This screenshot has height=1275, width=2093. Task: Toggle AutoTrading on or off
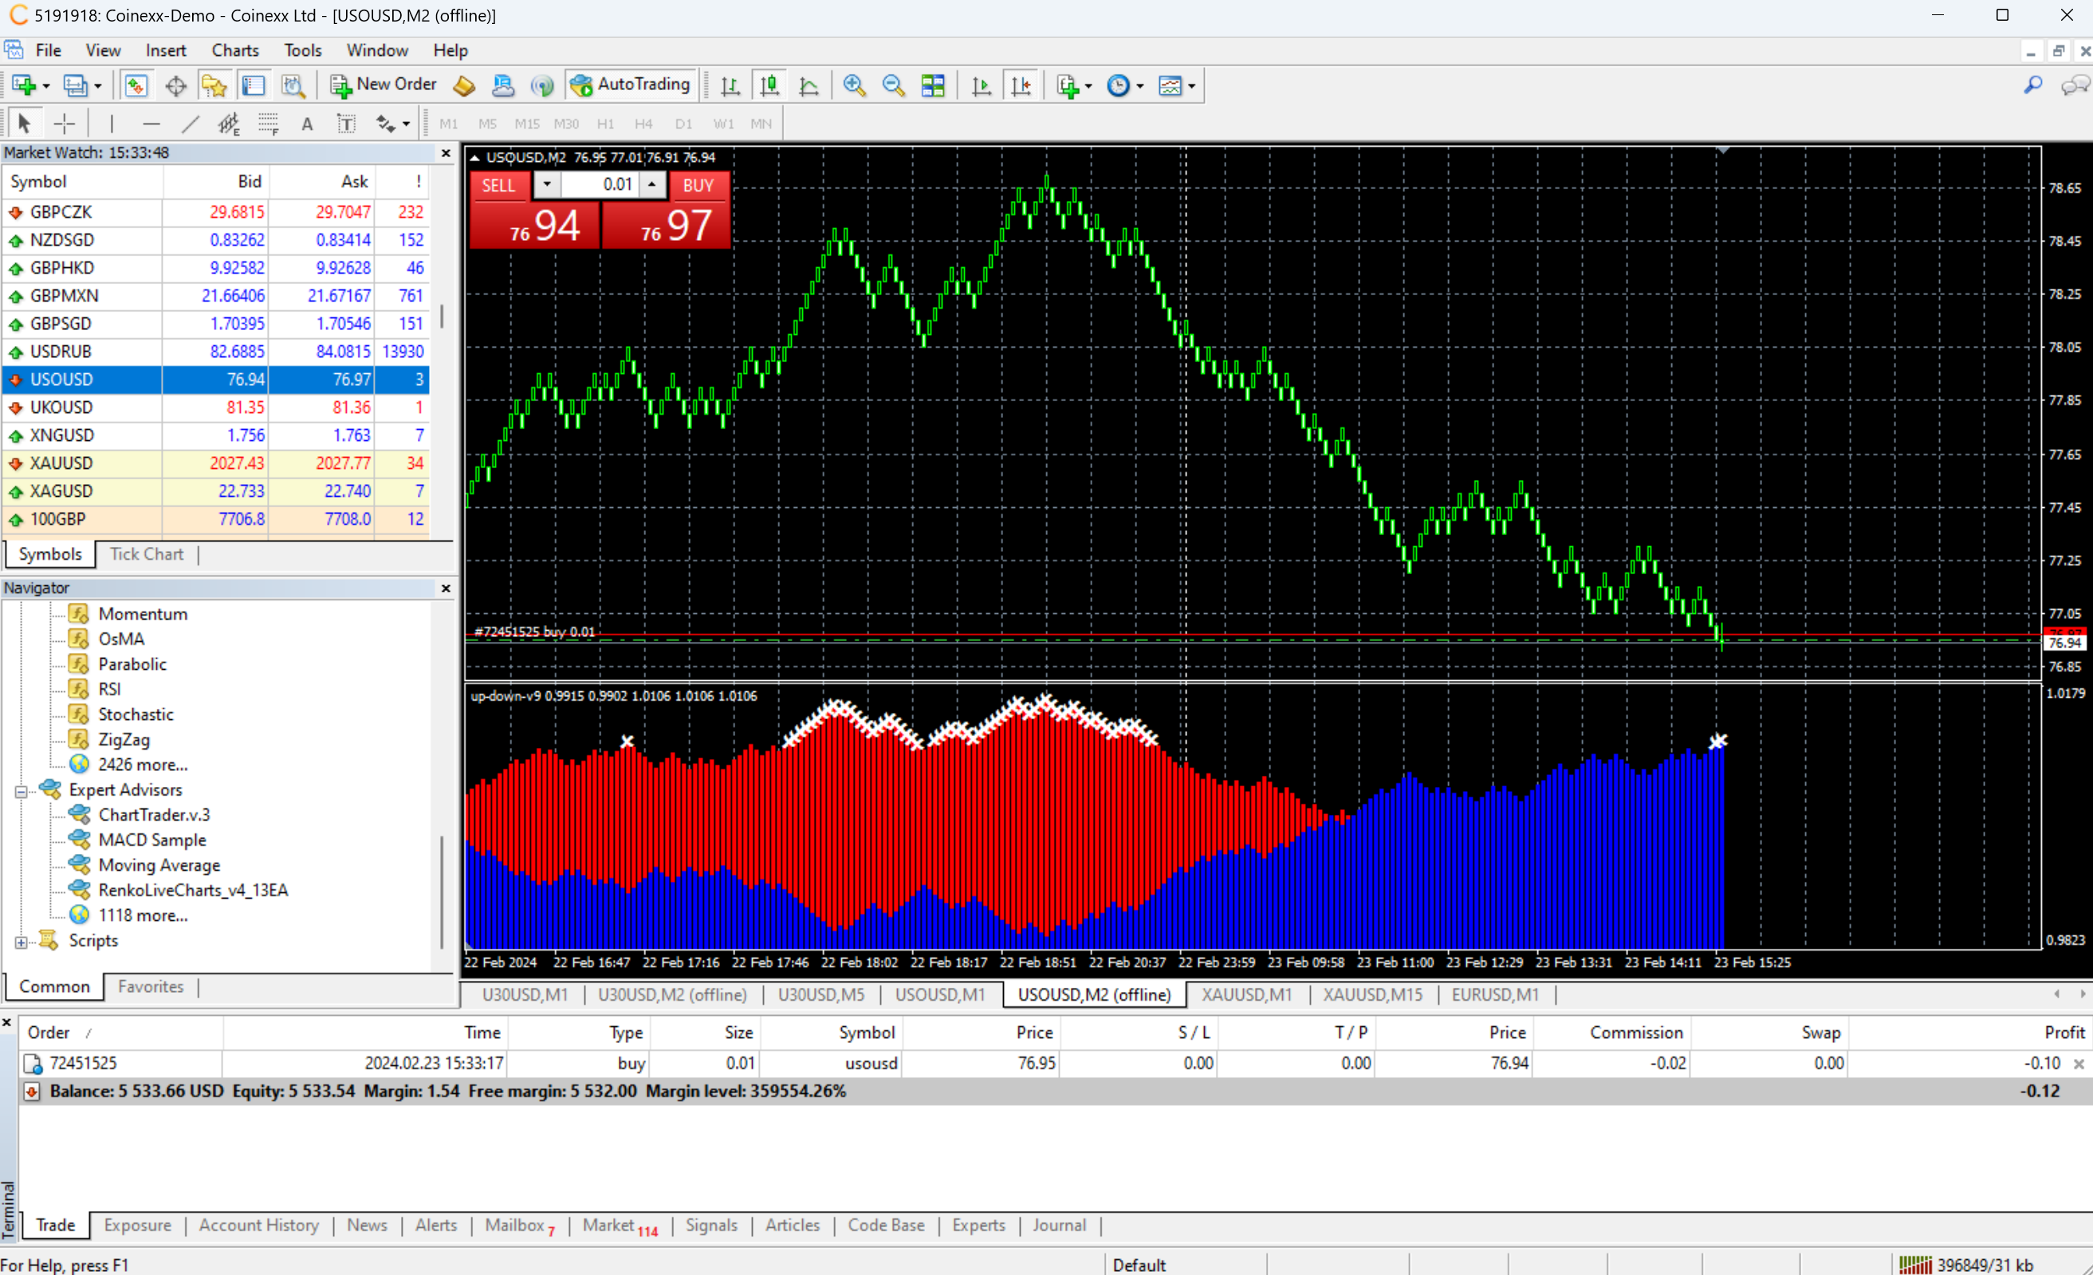click(x=631, y=85)
